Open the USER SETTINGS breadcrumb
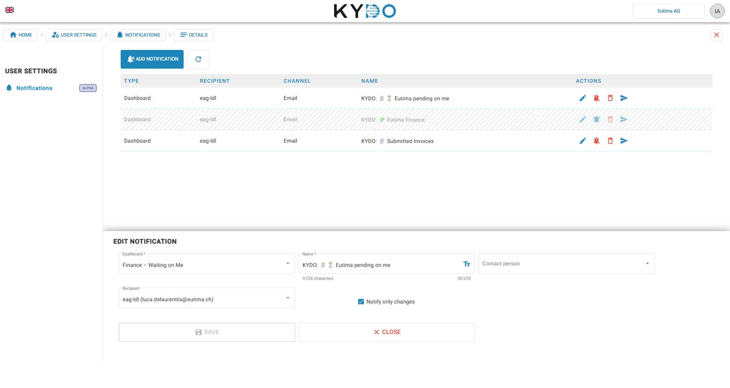 tap(74, 35)
